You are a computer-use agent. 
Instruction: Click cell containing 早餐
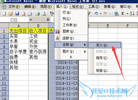pos(18,47)
